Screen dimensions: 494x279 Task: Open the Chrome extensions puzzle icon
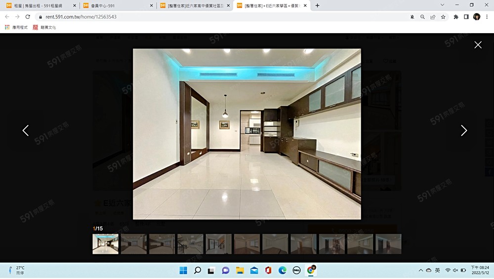(x=456, y=17)
